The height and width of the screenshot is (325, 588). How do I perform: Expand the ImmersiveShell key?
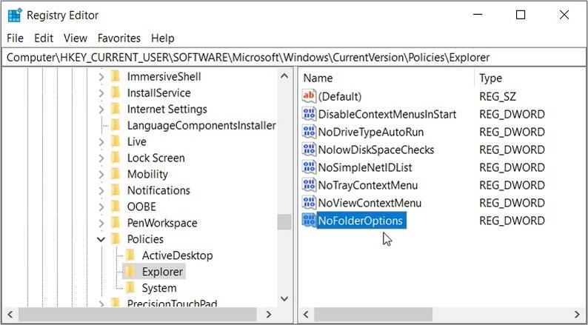click(101, 77)
